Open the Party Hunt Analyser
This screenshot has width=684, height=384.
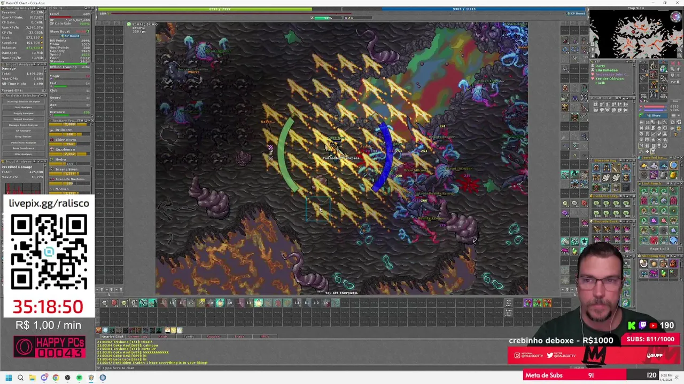tap(23, 142)
